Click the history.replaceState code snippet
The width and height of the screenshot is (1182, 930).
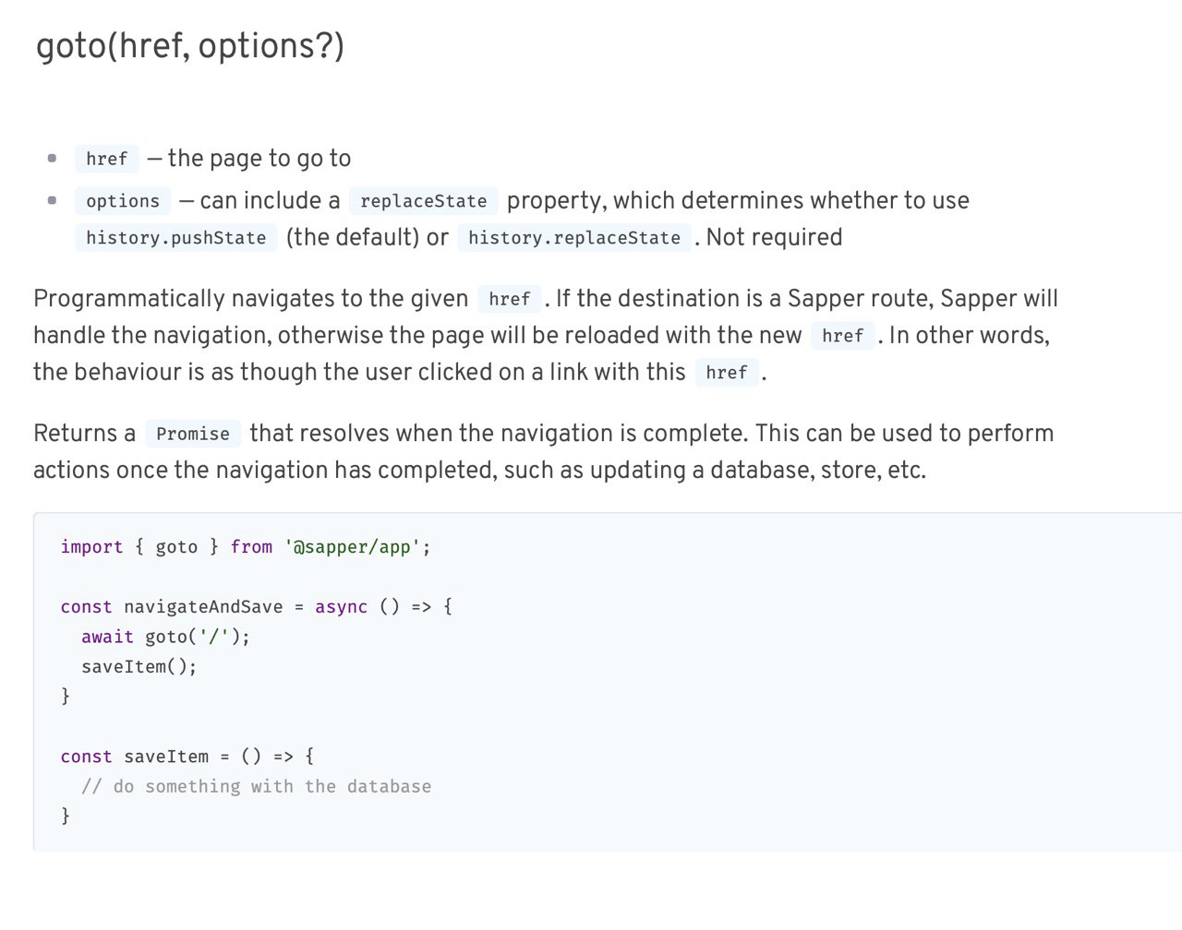[574, 238]
